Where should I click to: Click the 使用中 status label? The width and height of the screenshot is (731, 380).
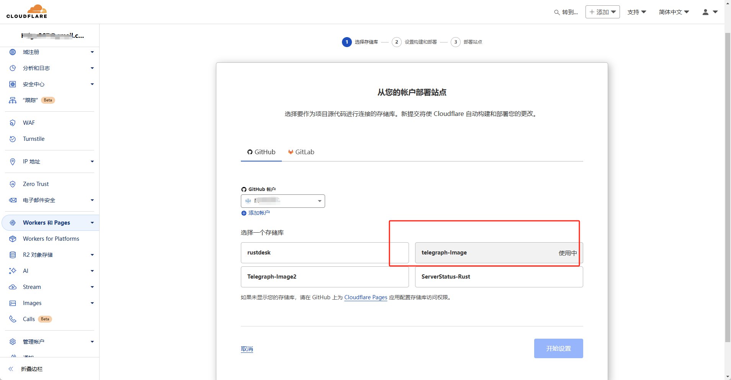pos(567,253)
